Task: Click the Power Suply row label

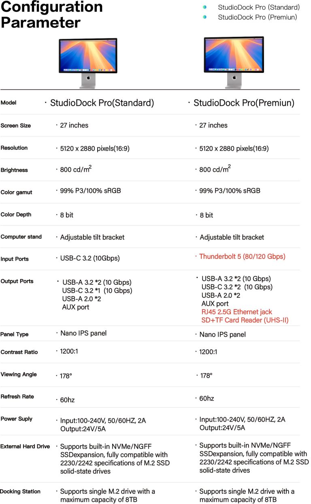Action: click(17, 419)
